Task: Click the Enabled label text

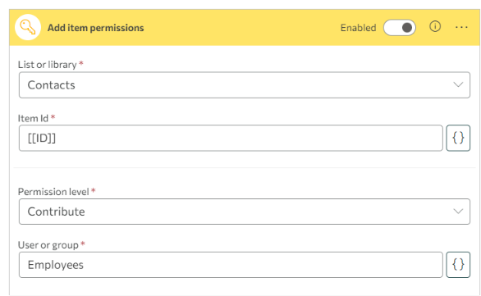Action: pyautogui.click(x=358, y=28)
